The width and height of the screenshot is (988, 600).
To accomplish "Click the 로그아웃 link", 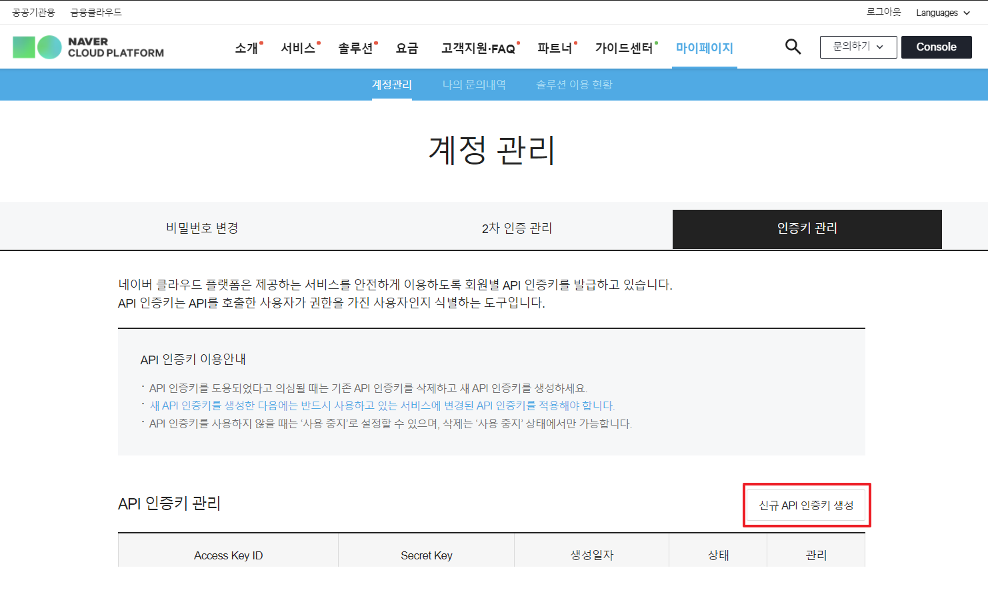I will tap(883, 12).
